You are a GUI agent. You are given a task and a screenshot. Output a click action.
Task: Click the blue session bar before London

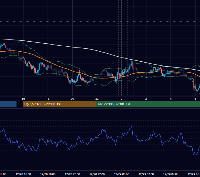coord(8,104)
